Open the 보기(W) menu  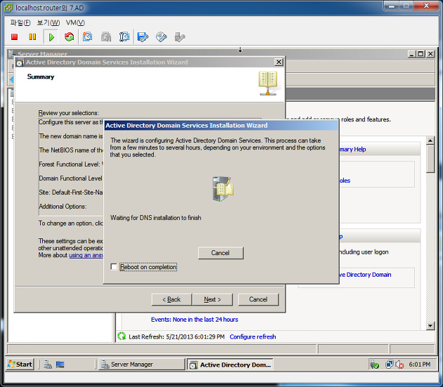tap(49, 22)
